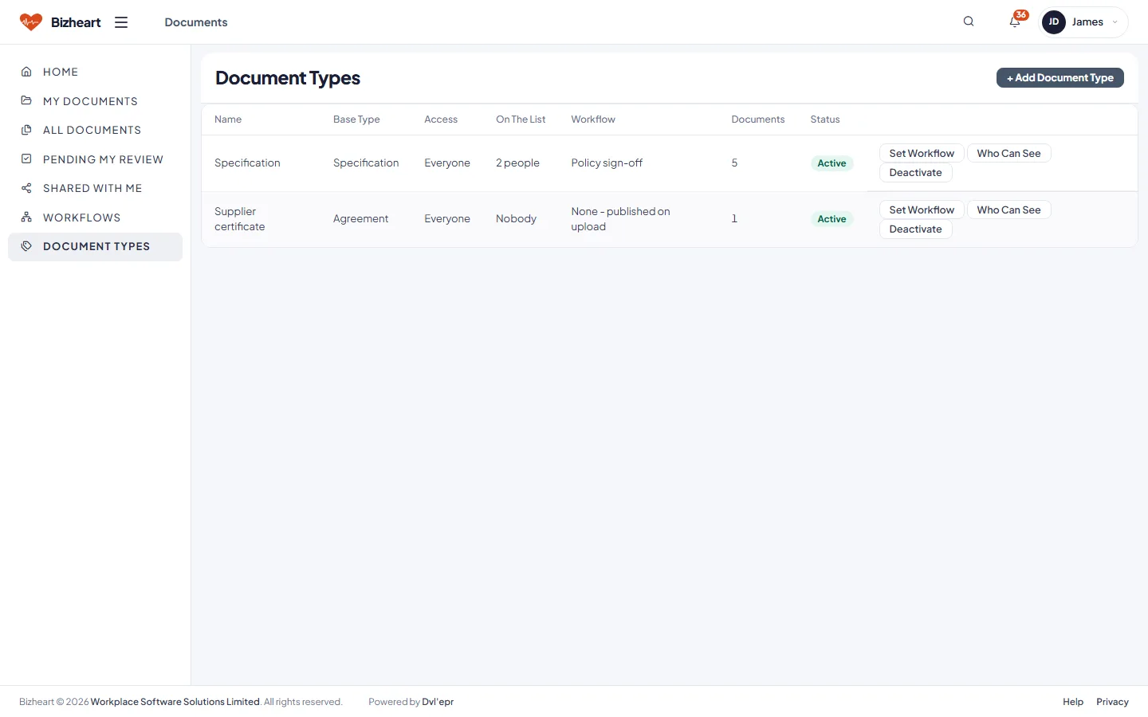
Task: Click the Document Types page heading
Action: pyautogui.click(x=288, y=78)
